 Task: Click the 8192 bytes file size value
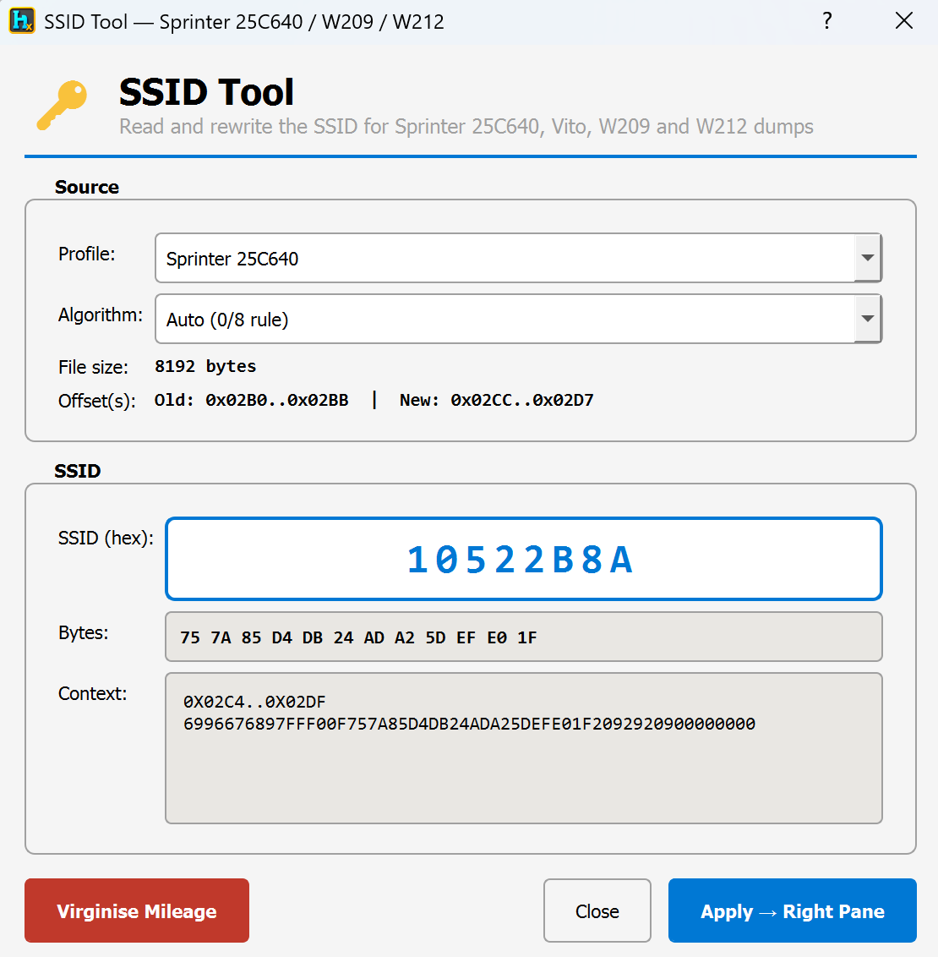[205, 366]
